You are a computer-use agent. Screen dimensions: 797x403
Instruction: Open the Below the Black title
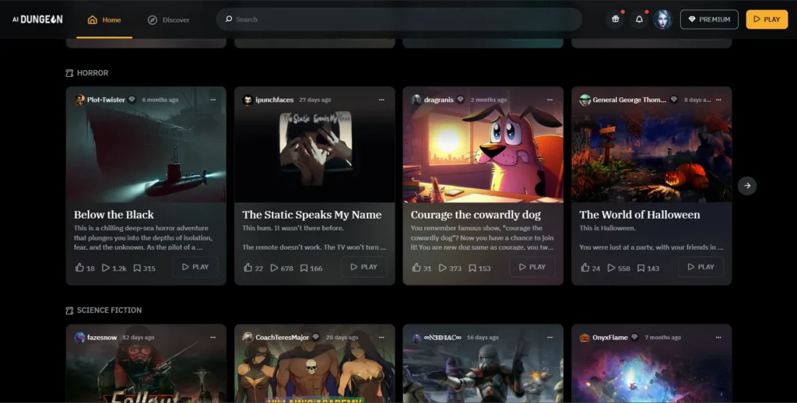114,215
